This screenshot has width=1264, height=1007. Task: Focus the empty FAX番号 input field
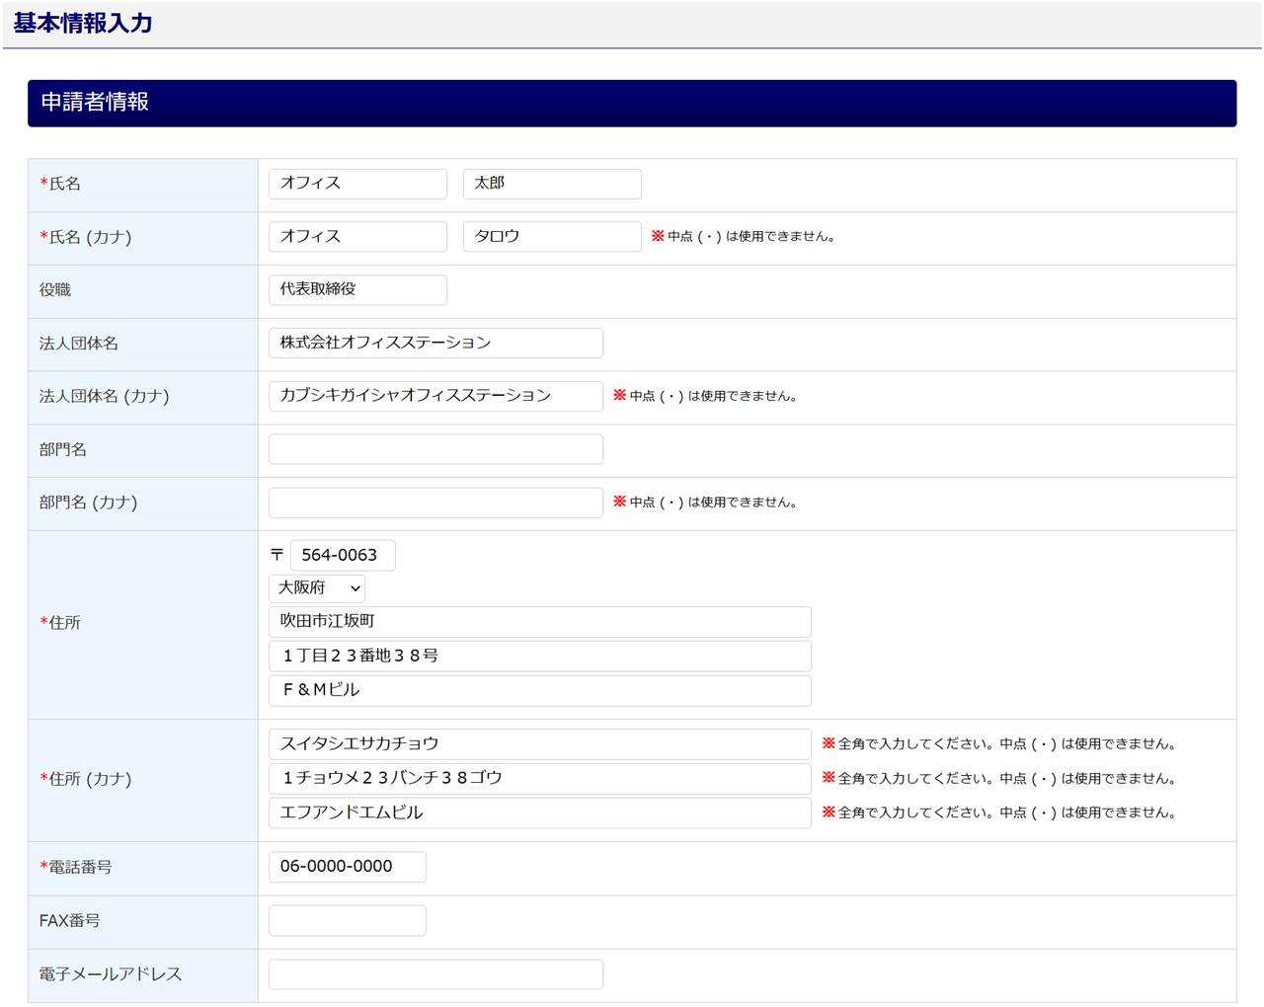(347, 920)
